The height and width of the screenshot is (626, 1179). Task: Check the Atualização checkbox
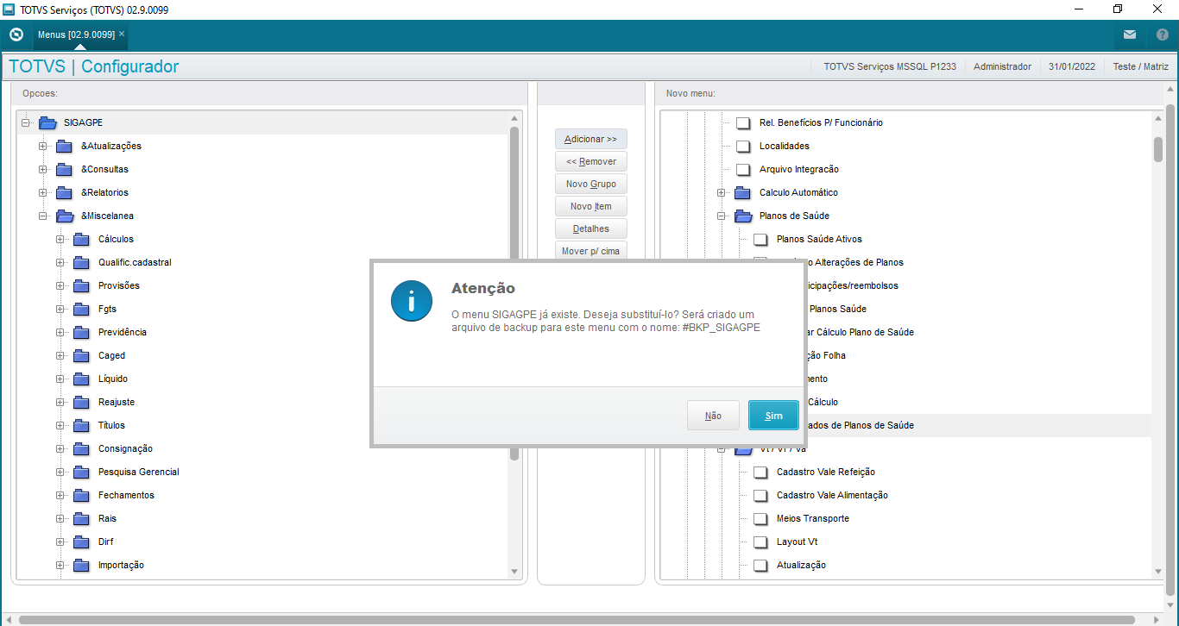click(x=760, y=565)
